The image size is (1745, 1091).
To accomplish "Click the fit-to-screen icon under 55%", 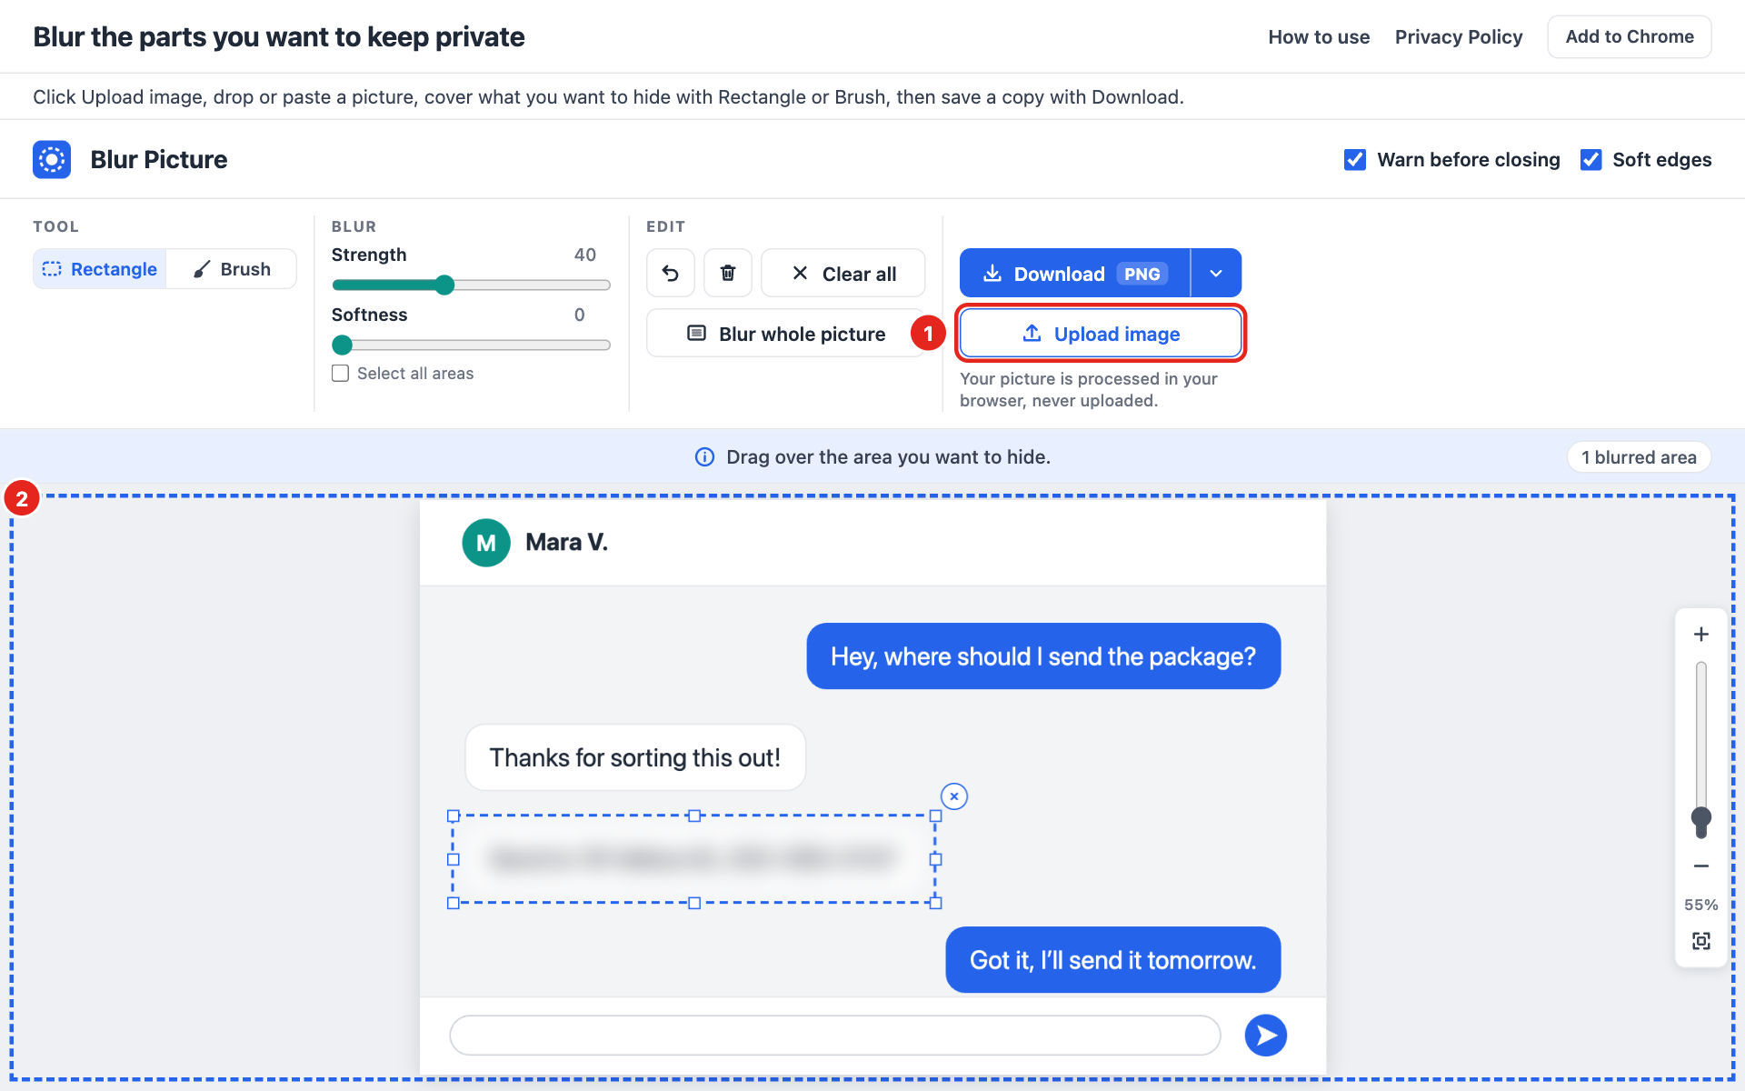I will (1701, 941).
